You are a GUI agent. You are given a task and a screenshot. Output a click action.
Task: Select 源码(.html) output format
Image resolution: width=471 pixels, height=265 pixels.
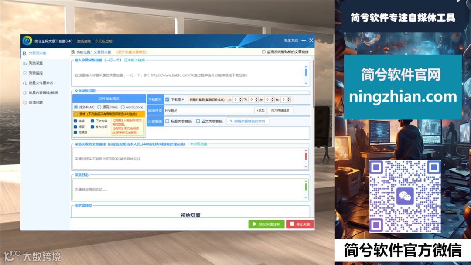[x=99, y=107]
